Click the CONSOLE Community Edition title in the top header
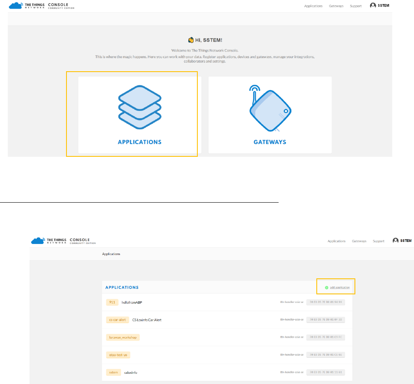Viewport: 414px width, 384px height. click(61, 6)
